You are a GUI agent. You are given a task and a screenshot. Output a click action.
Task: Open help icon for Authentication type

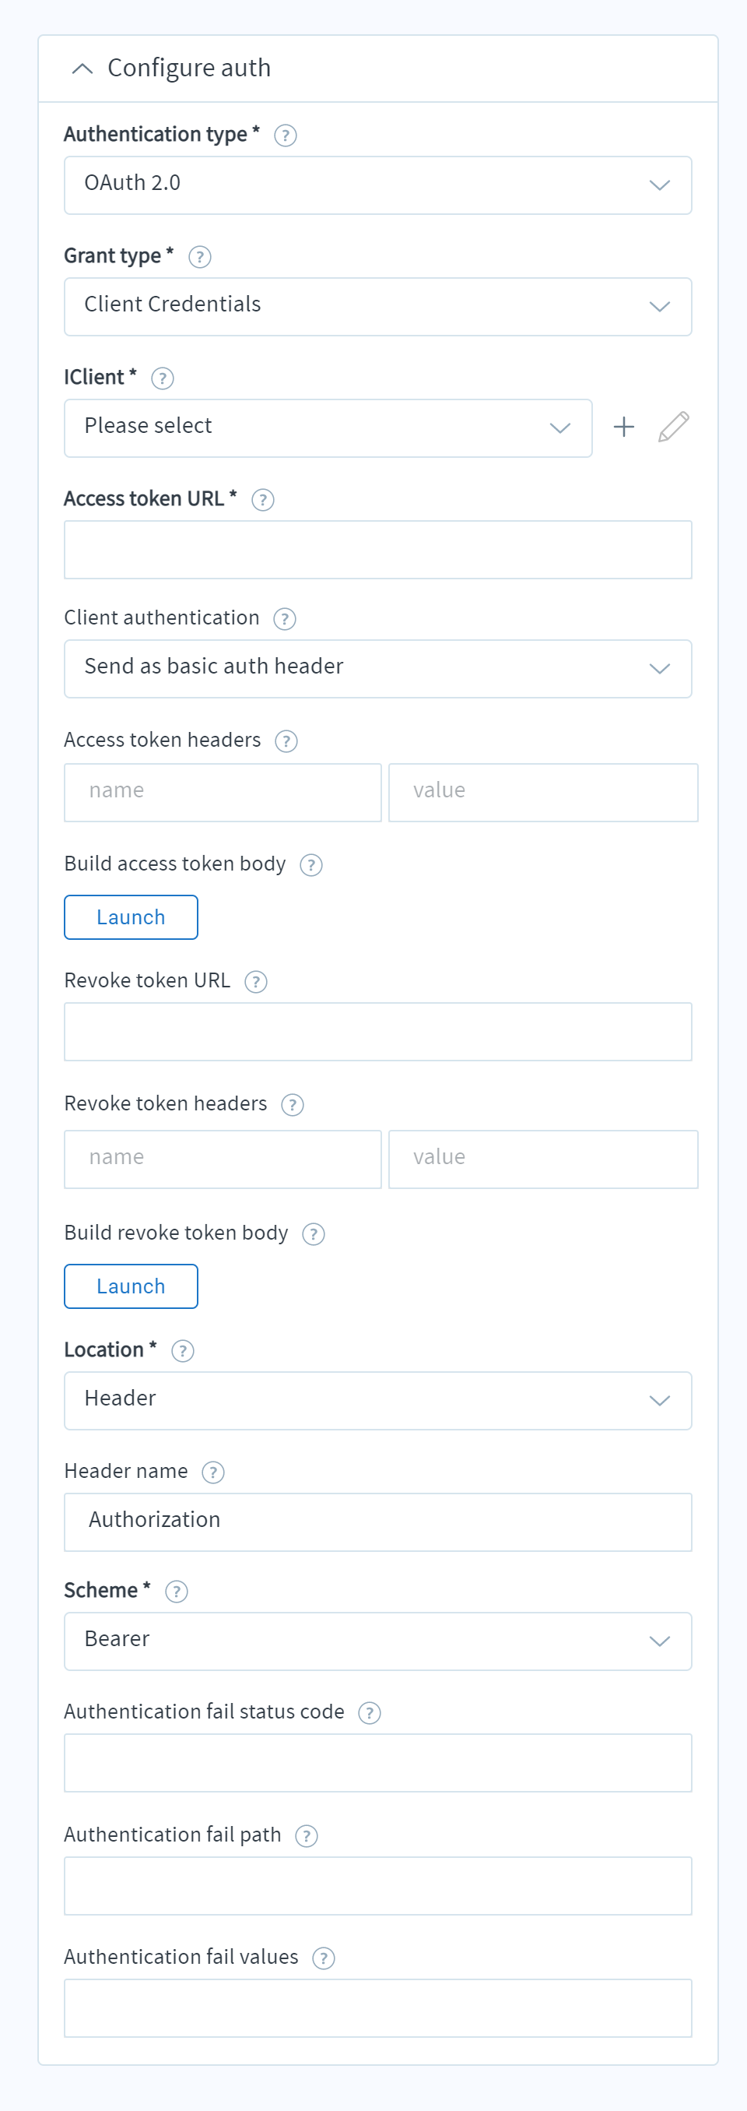coord(285,135)
